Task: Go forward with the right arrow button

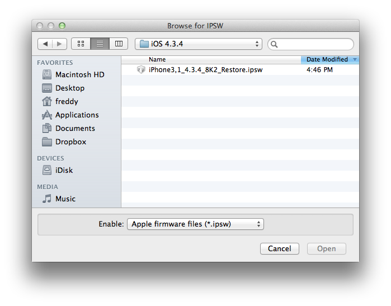Action: [59, 44]
